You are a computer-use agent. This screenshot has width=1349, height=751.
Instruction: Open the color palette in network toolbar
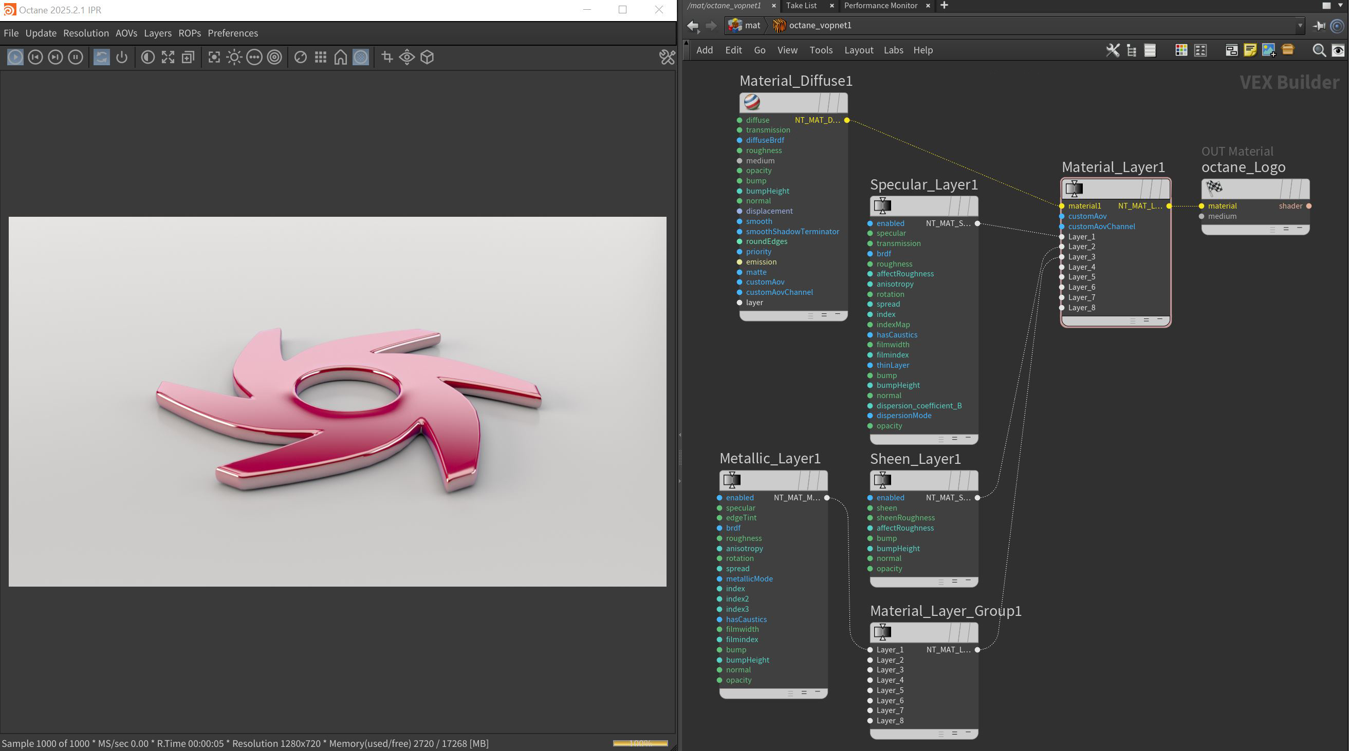[x=1181, y=50]
